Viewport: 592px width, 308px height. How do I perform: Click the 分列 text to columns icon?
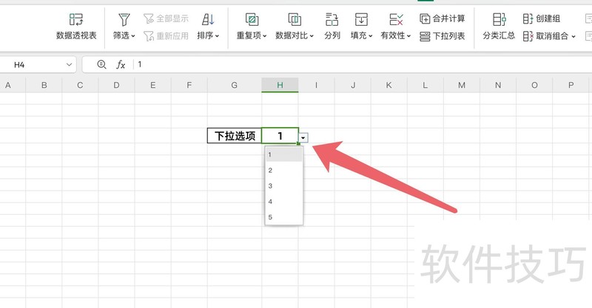coord(332,19)
